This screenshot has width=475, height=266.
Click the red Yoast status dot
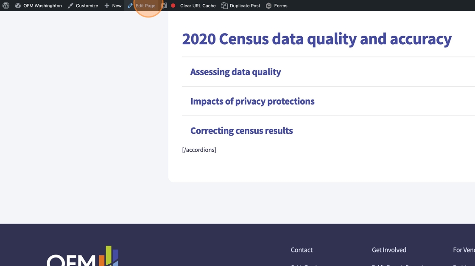[173, 6]
